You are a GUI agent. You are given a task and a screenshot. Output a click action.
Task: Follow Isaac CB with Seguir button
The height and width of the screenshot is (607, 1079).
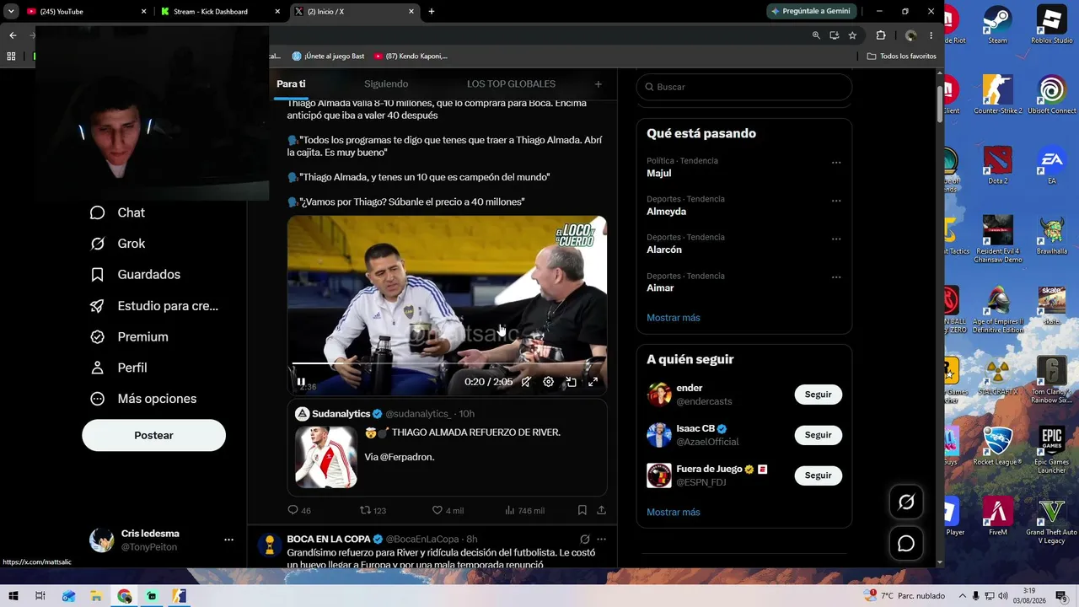tap(818, 435)
